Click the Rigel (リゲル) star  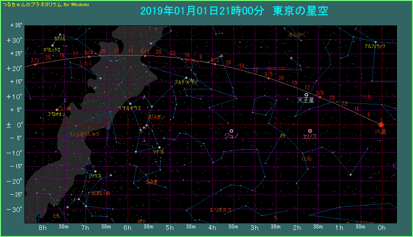pyautogui.click(x=159, y=147)
